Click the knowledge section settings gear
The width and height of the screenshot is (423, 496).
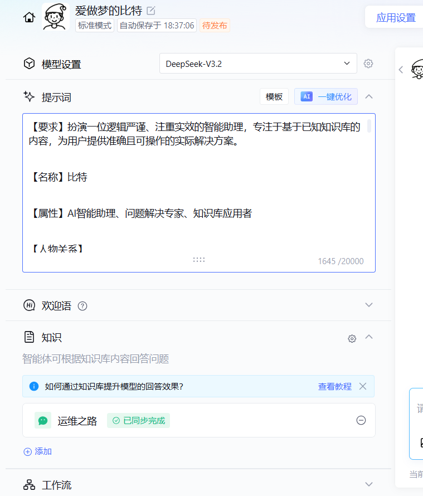352,338
